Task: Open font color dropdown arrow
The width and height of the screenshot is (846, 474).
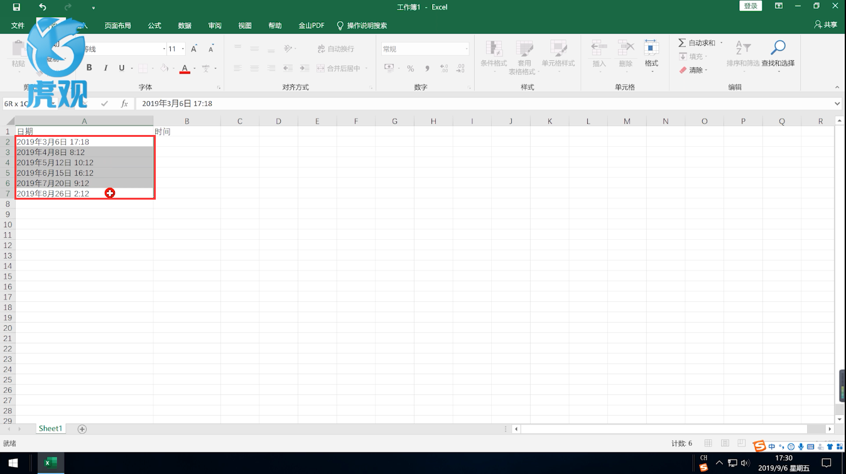Action: point(194,68)
